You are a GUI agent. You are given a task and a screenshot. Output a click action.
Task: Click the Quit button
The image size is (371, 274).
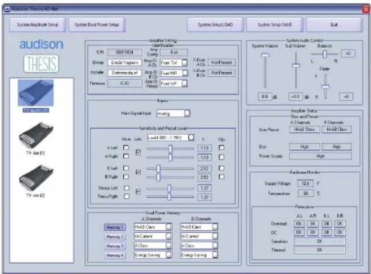click(x=334, y=24)
